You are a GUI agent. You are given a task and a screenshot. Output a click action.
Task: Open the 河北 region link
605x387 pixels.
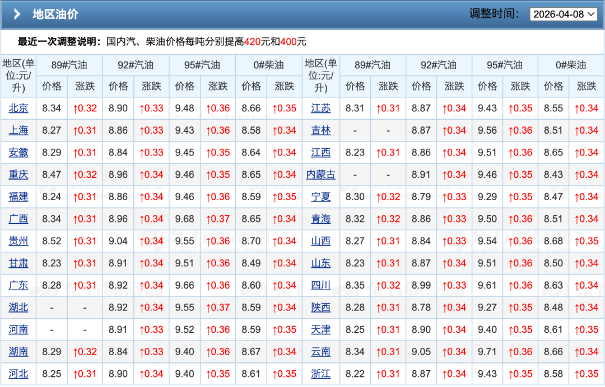tap(18, 374)
